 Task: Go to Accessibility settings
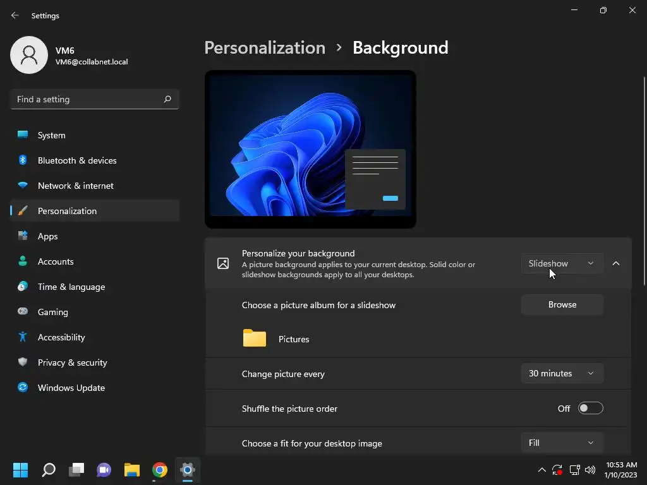pos(95,337)
